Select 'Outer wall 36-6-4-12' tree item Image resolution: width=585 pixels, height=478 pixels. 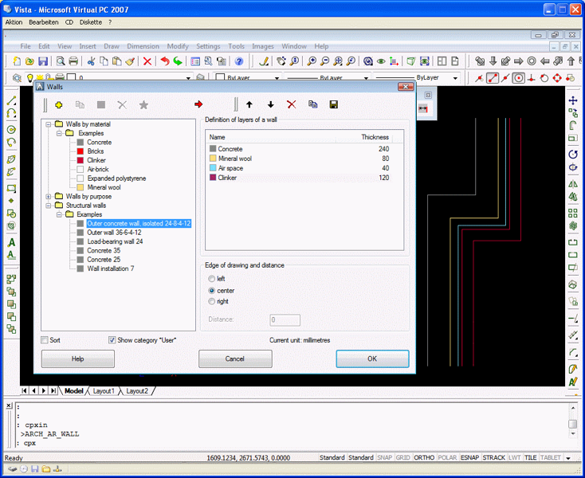(114, 233)
